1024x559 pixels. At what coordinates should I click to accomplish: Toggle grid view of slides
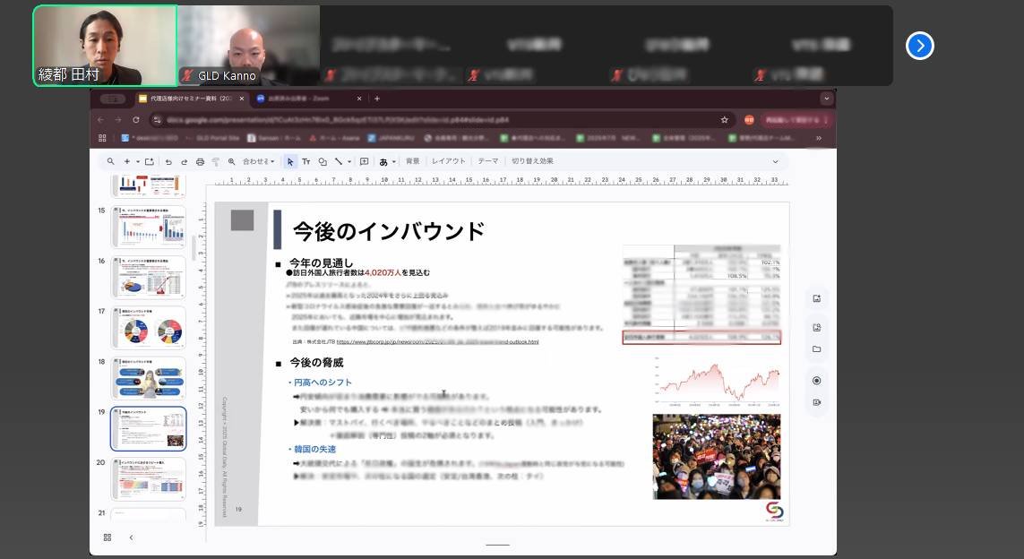[108, 537]
